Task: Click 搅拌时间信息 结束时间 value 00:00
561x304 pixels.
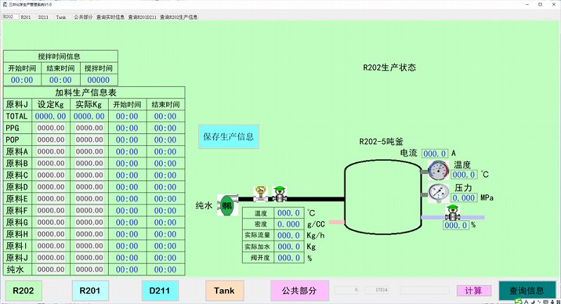Action: pos(60,80)
